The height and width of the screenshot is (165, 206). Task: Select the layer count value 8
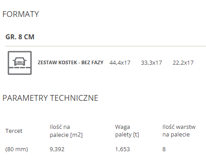pyautogui.click(x=164, y=149)
